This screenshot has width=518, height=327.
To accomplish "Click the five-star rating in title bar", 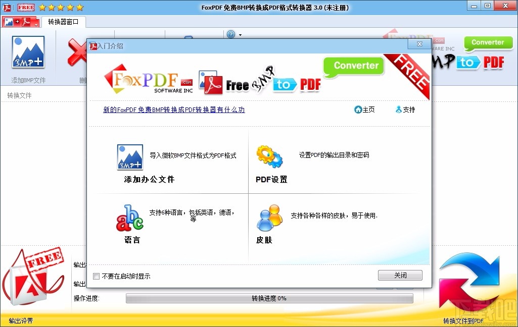I will (61, 7).
